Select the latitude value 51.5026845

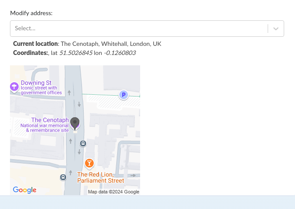76,53
